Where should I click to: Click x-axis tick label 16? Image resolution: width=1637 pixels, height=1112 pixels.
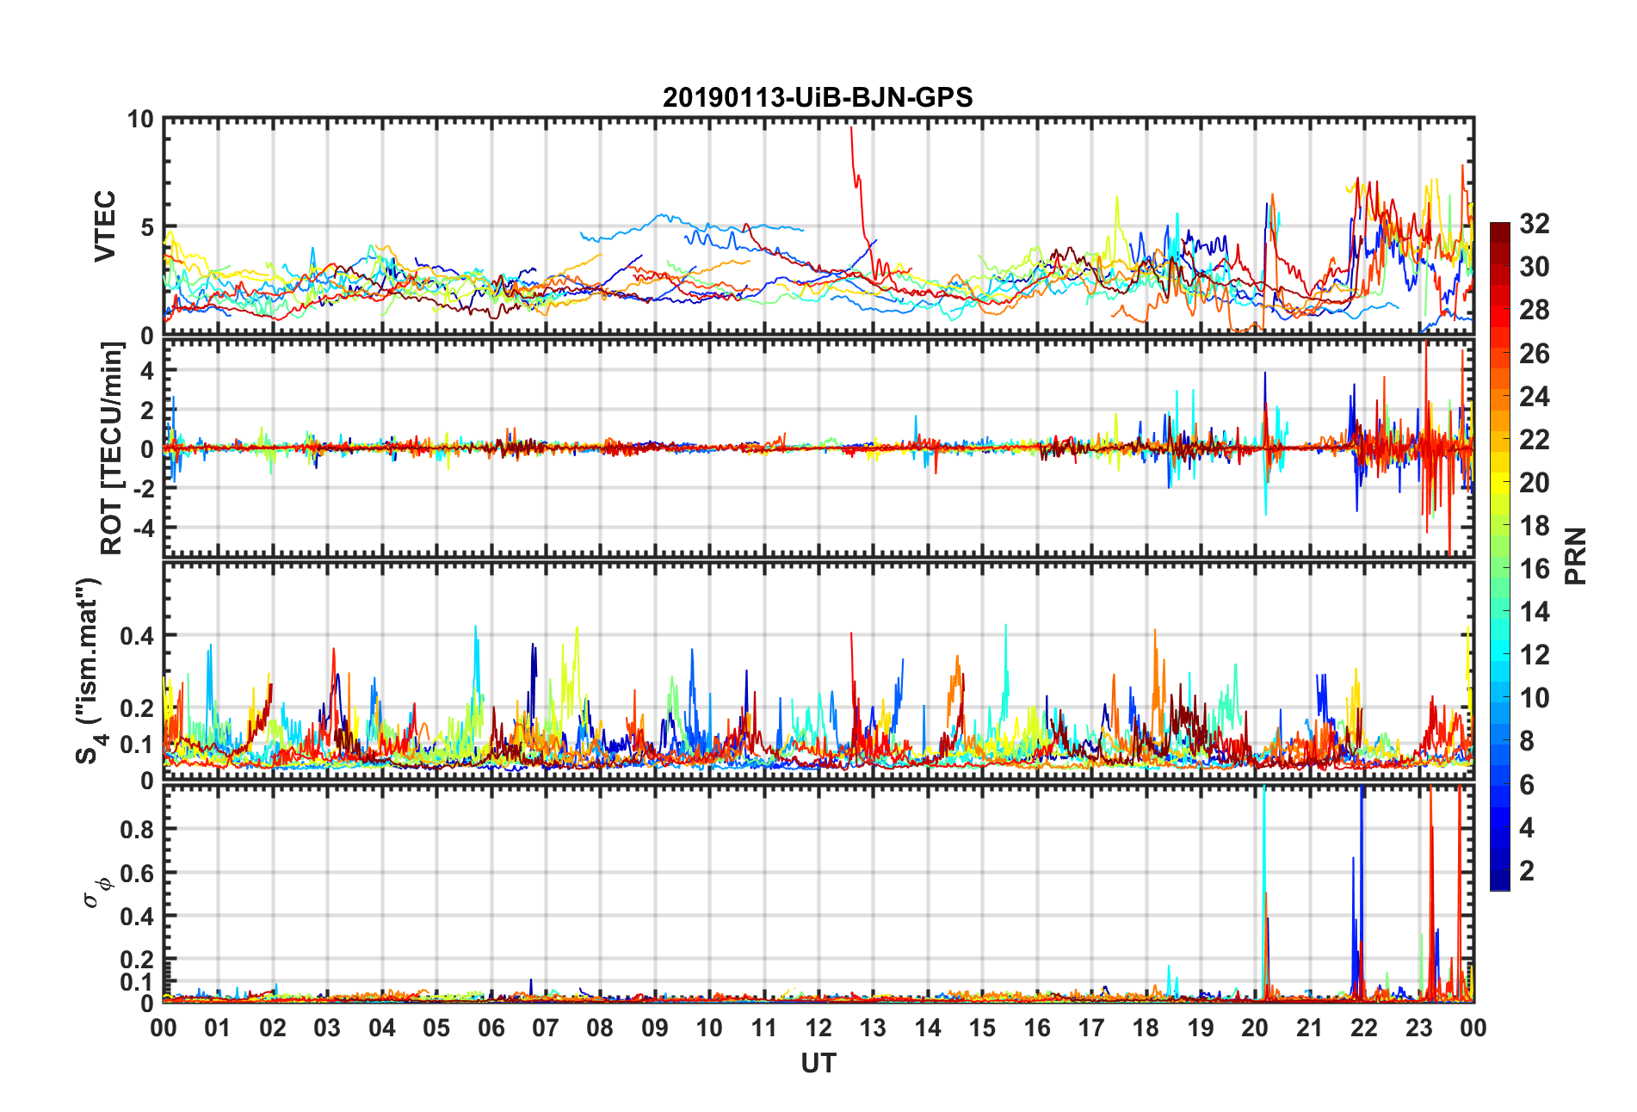pyautogui.click(x=1037, y=1028)
